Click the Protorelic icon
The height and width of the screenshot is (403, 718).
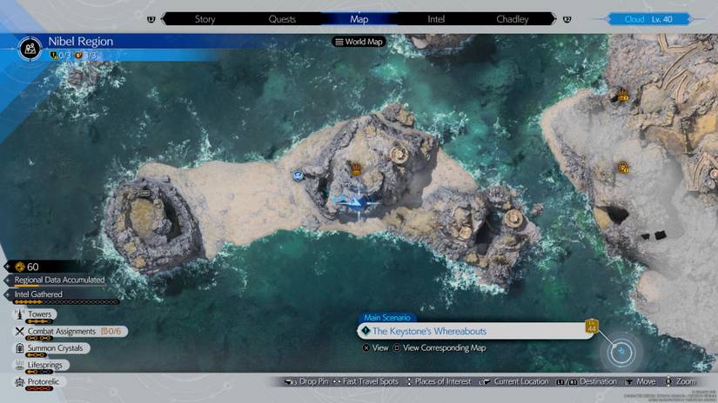(x=20, y=381)
